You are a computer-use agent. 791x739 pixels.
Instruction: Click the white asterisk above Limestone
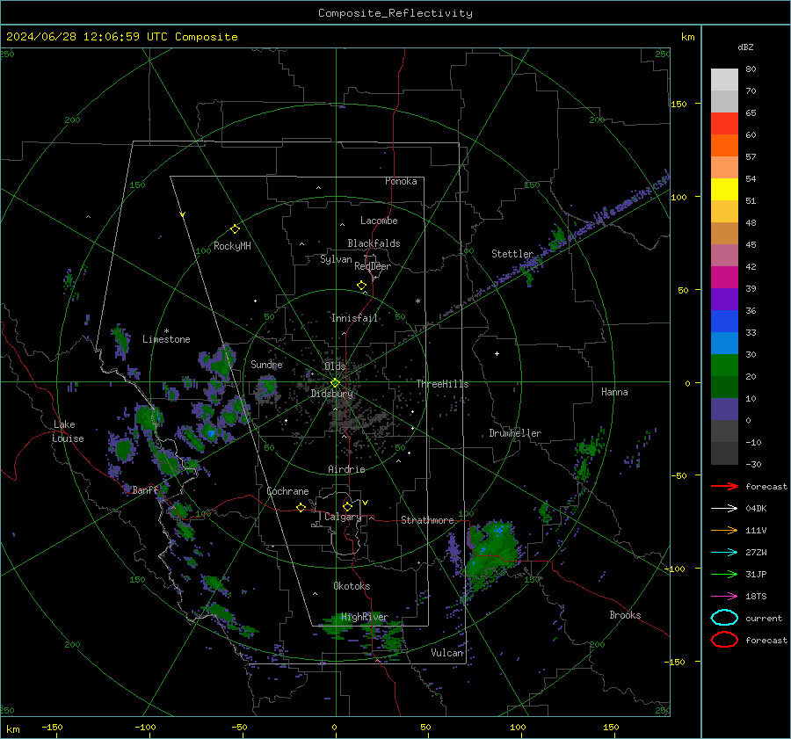[166, 331]
